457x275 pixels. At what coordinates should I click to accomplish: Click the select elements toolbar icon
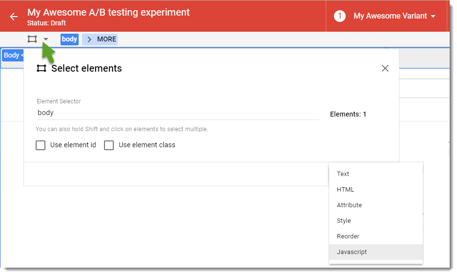click(x=32, y=39)
